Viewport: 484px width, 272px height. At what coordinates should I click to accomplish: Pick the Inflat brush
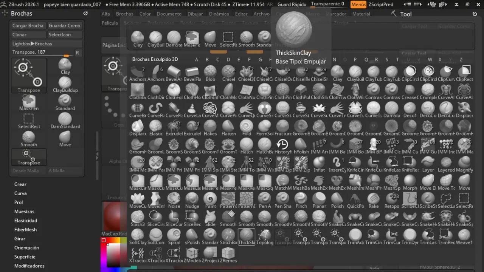click(319, 164)
